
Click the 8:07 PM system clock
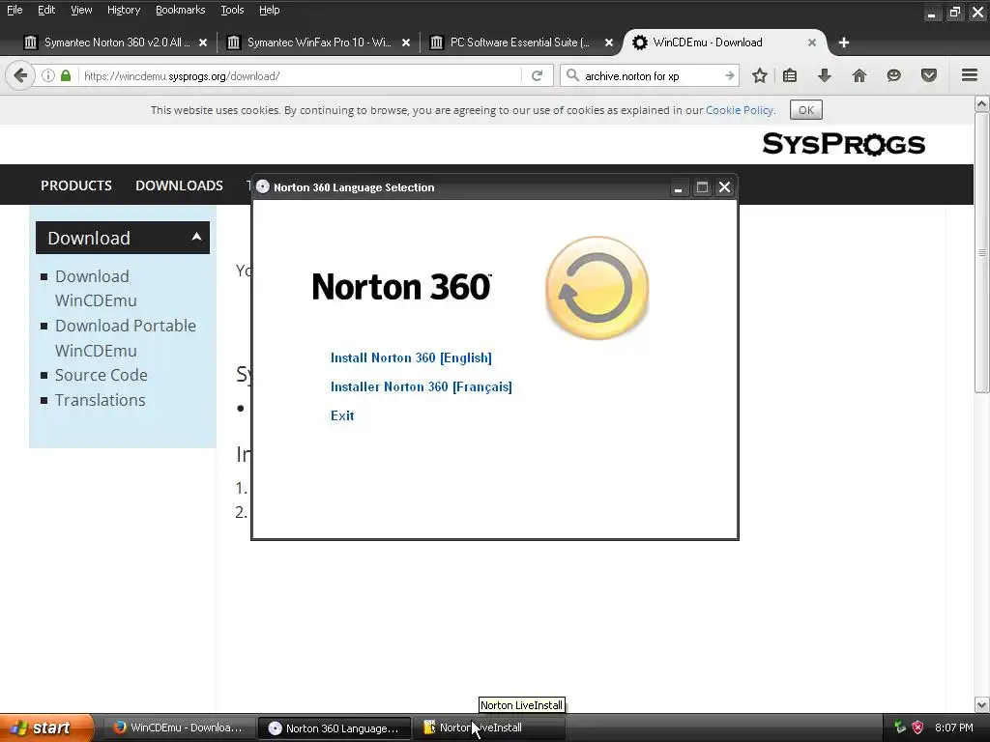[x=953, y=728]
